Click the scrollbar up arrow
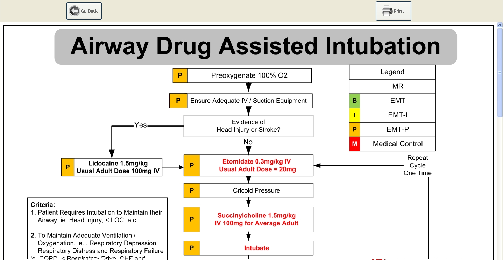 pos(500,24)
